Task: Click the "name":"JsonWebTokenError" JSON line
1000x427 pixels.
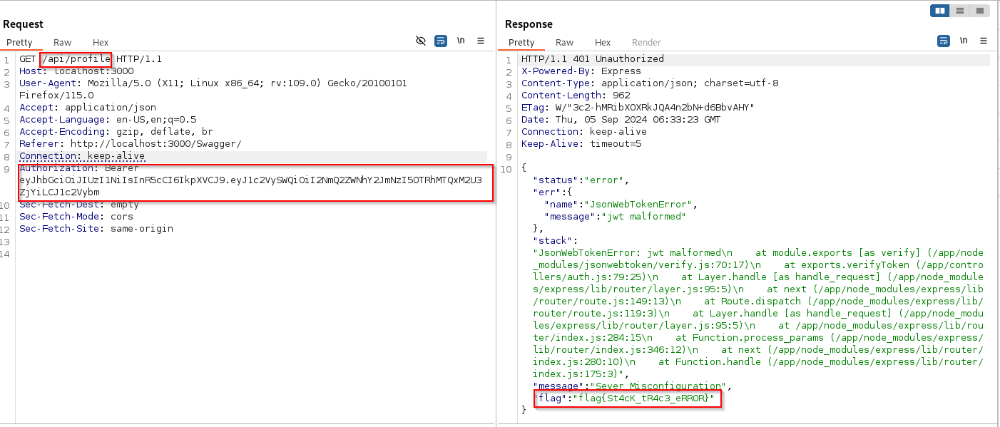Action: click(620, 205)
